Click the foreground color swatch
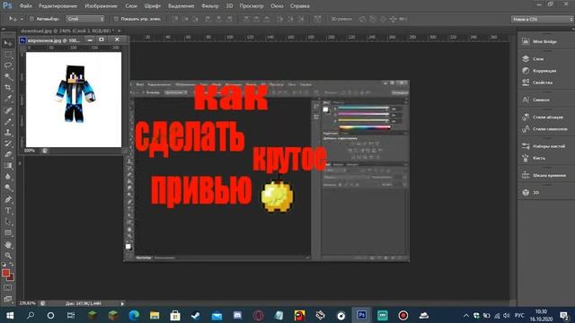 click(5, 273)
